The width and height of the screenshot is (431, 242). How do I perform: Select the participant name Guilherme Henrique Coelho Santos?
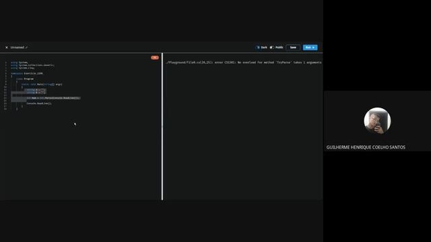[366, 147]
